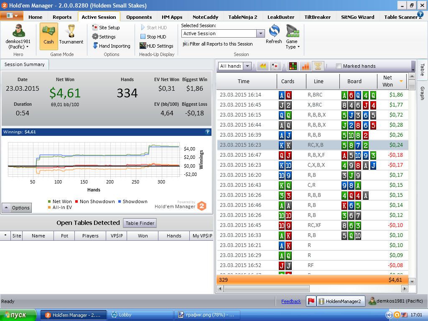Switch to the Reports tab

point(62,17)
